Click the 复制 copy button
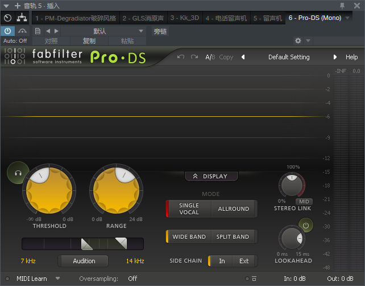Image resolution: width=365 pixels, height=286 pixels. click(89, 41)
